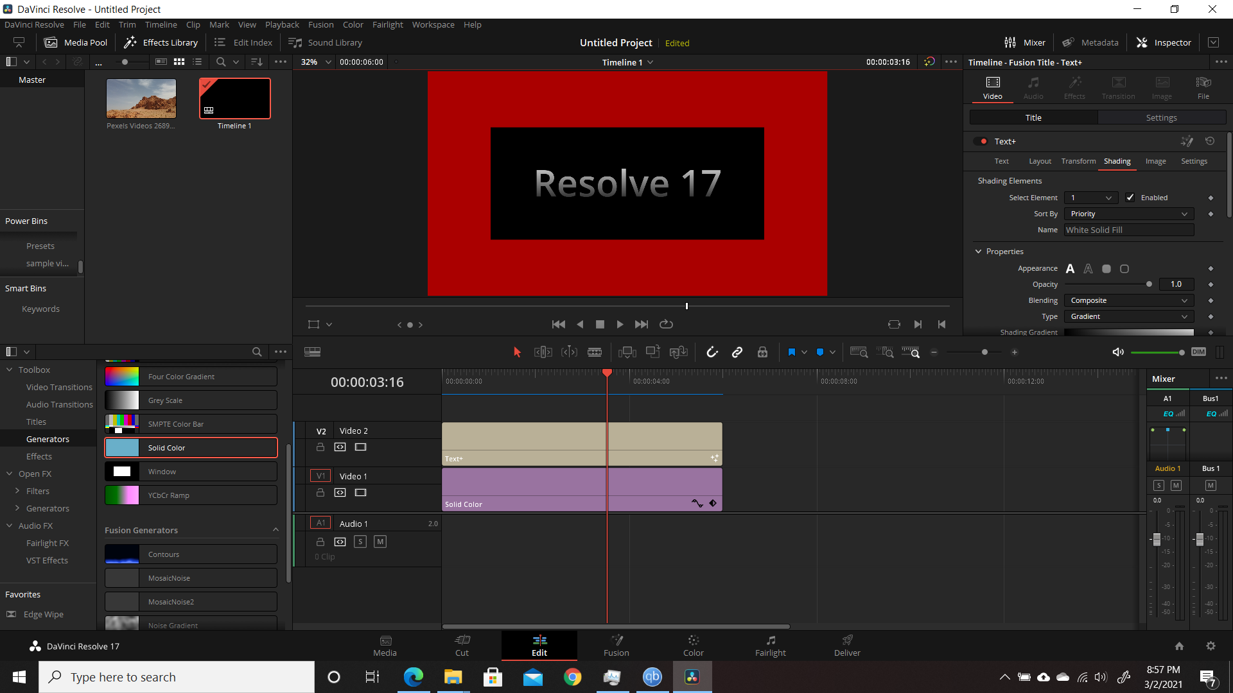Toggle Text+ enable red switch
This screenshot has height=693, width=1233.
click(980, 141)
